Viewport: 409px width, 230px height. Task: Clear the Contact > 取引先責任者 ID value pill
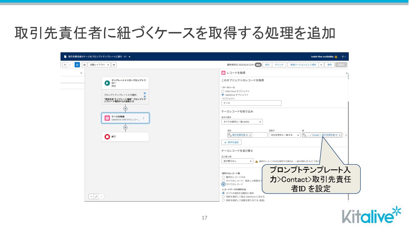click(339, 135)
